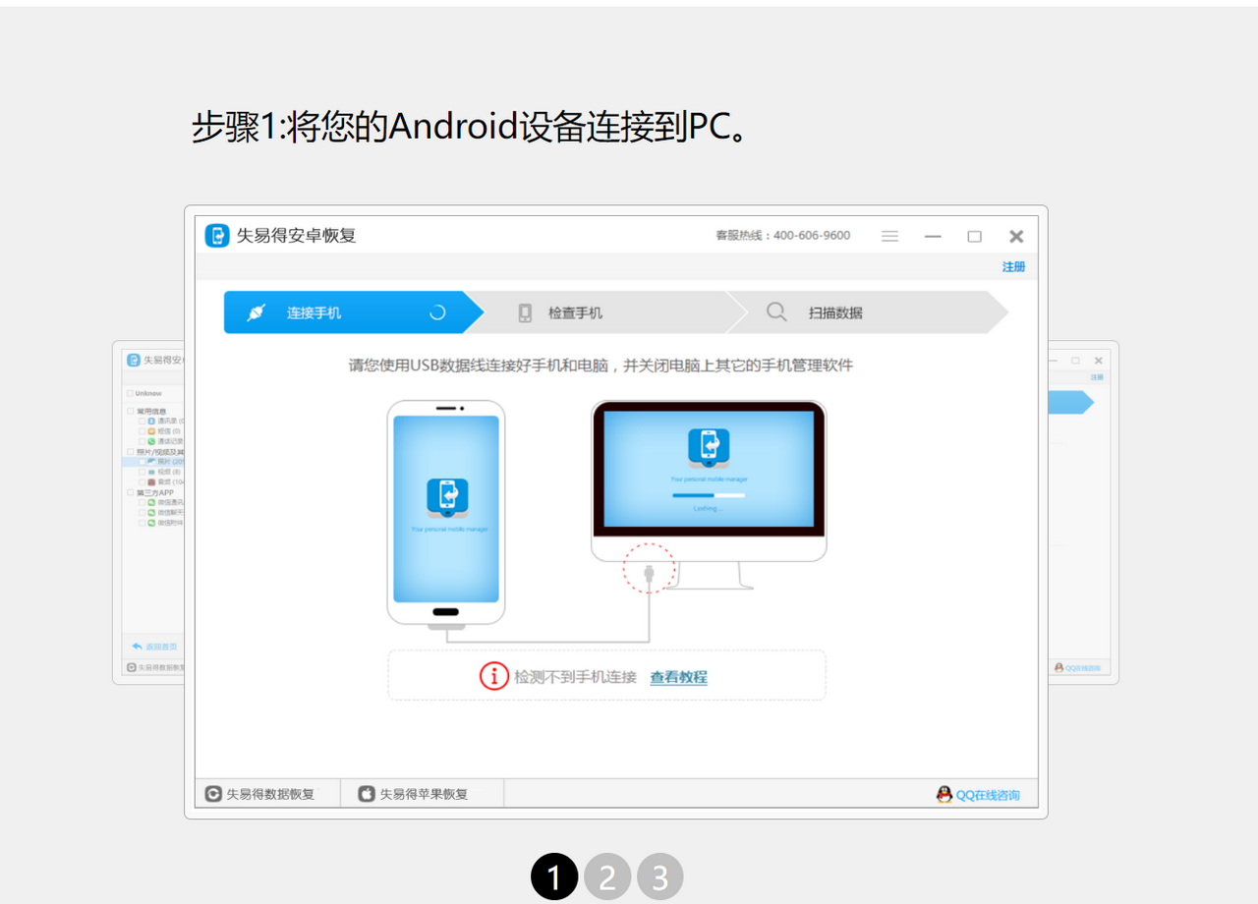1258x904 pixels.
Task: Click the red info icon beside 检测不到手机连接
Action: coord(494,676)
